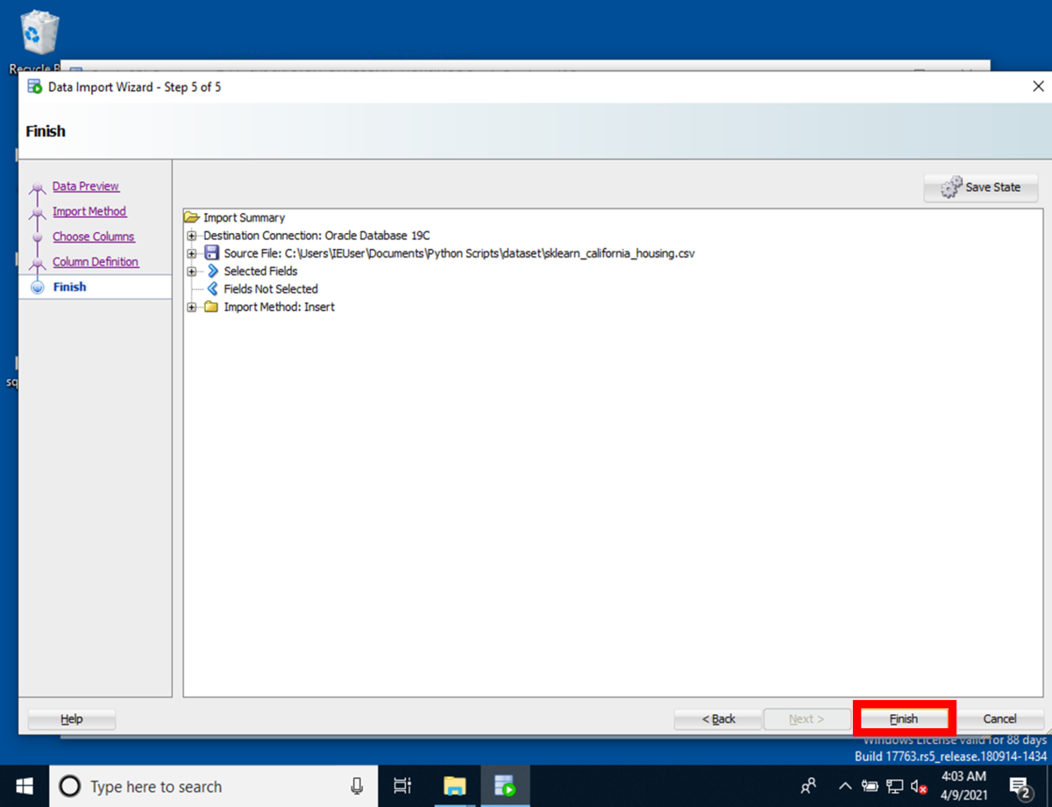The image size is (1052, 807).
Task: Open Column Definition step link
Action: (x=96, y=262)
